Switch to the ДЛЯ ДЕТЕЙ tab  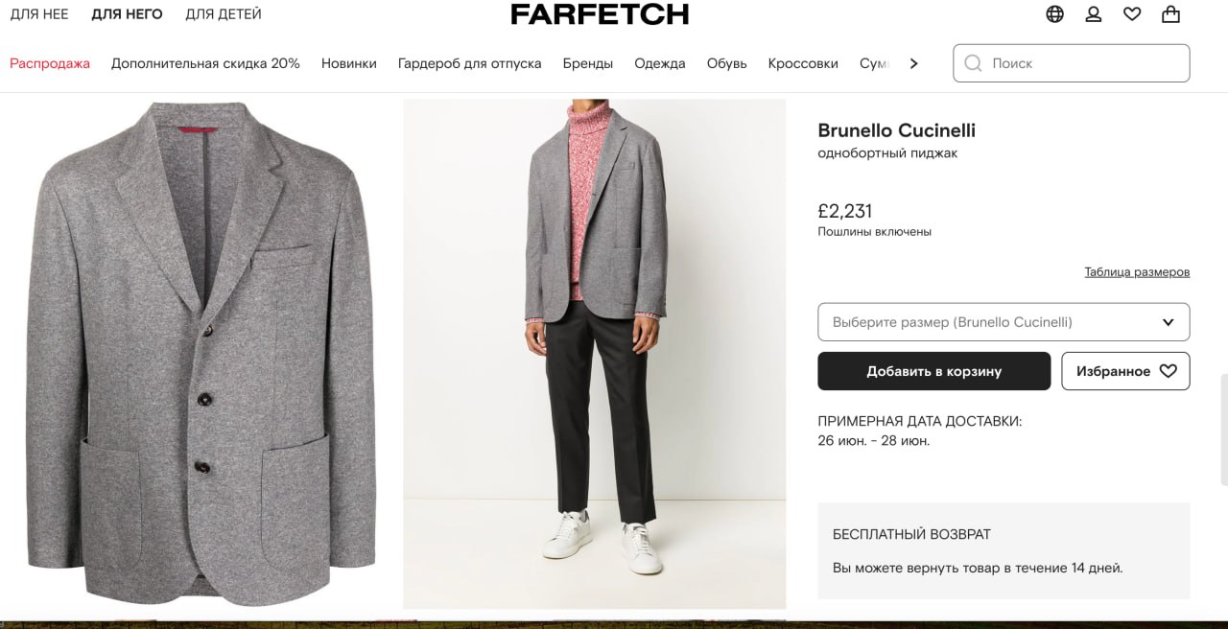(224, 14)
